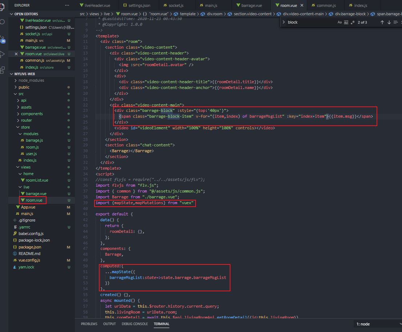The image size is (402, 332).
Task: Toggle find in selection in find widget
Action: (395, 22)
